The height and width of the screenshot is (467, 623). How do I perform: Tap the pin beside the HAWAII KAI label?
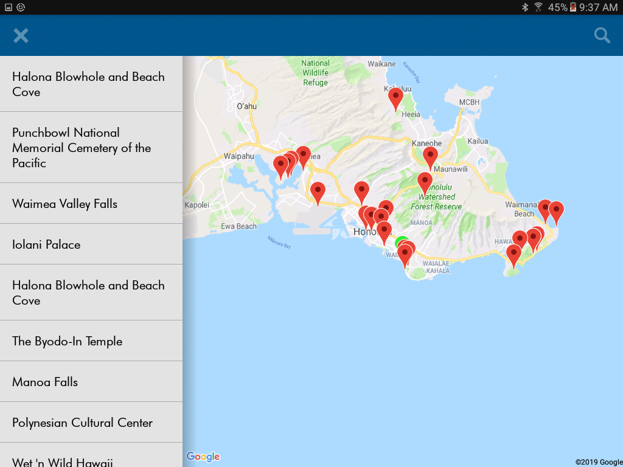(520, 241)
